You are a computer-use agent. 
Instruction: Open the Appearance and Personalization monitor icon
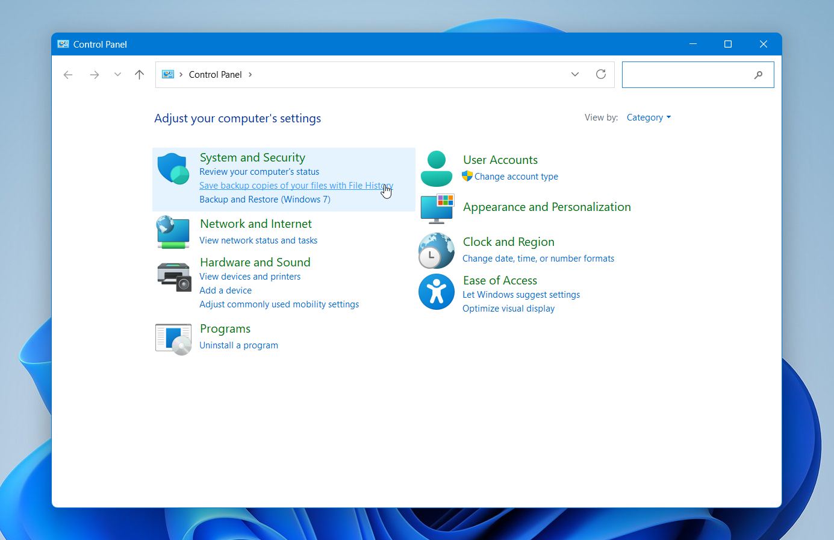(437, 209)
